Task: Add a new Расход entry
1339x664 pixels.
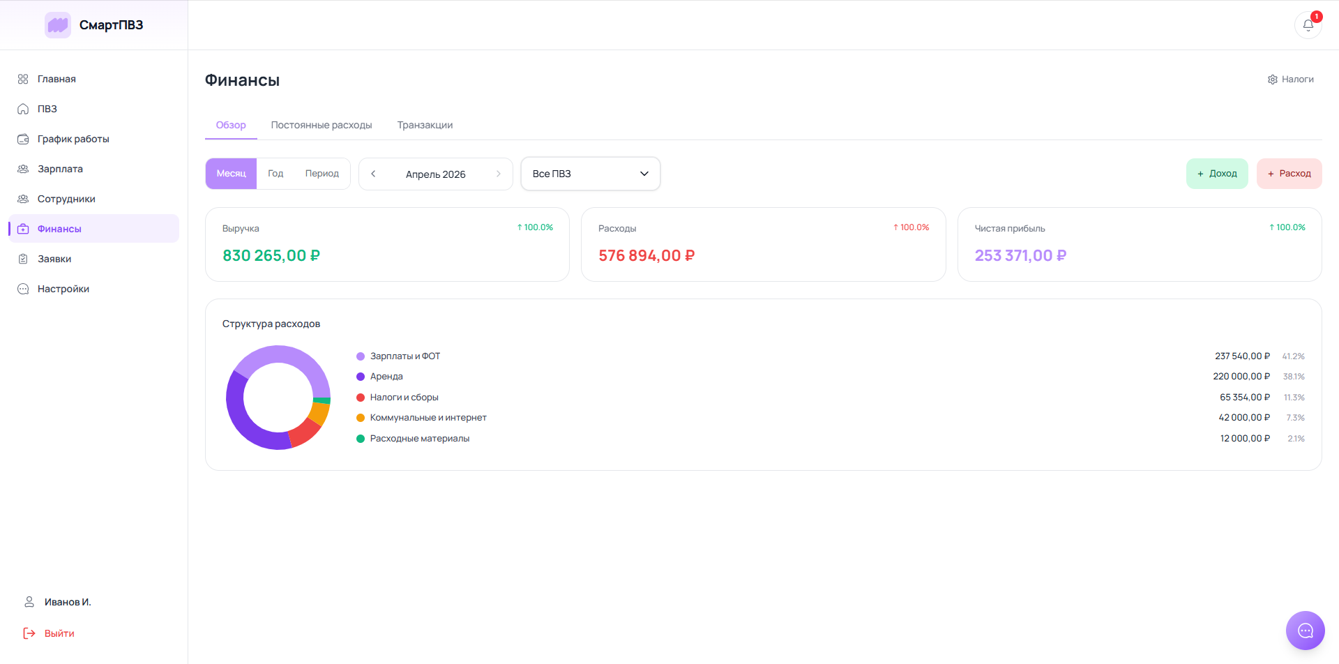Action: (x=1289, y=174)
